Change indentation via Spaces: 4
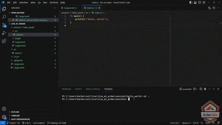The image size is (222, 125). coord(186,123)
